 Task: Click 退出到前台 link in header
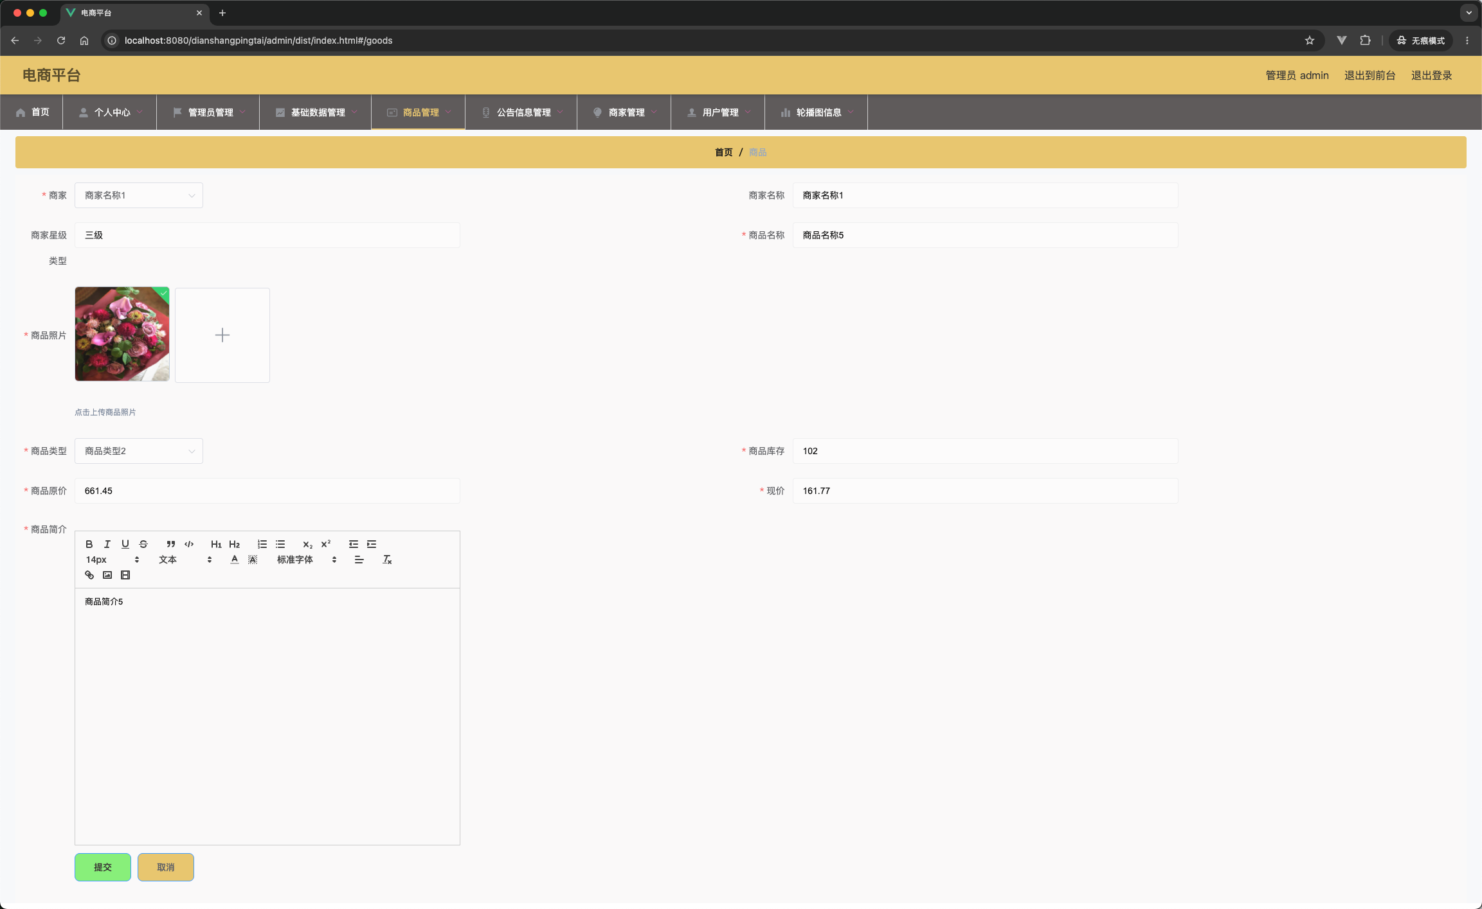point(1369,75)
